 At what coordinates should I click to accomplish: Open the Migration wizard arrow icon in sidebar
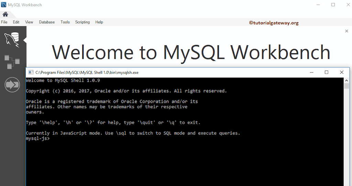(12, 85)
